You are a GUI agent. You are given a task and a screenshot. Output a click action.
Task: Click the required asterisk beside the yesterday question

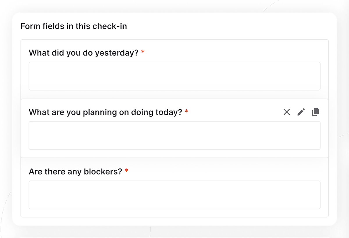point(143,52)
